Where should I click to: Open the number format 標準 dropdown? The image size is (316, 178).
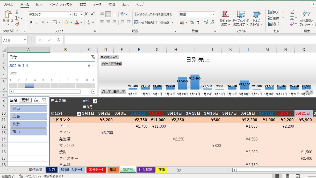click(x=213, y=14)
